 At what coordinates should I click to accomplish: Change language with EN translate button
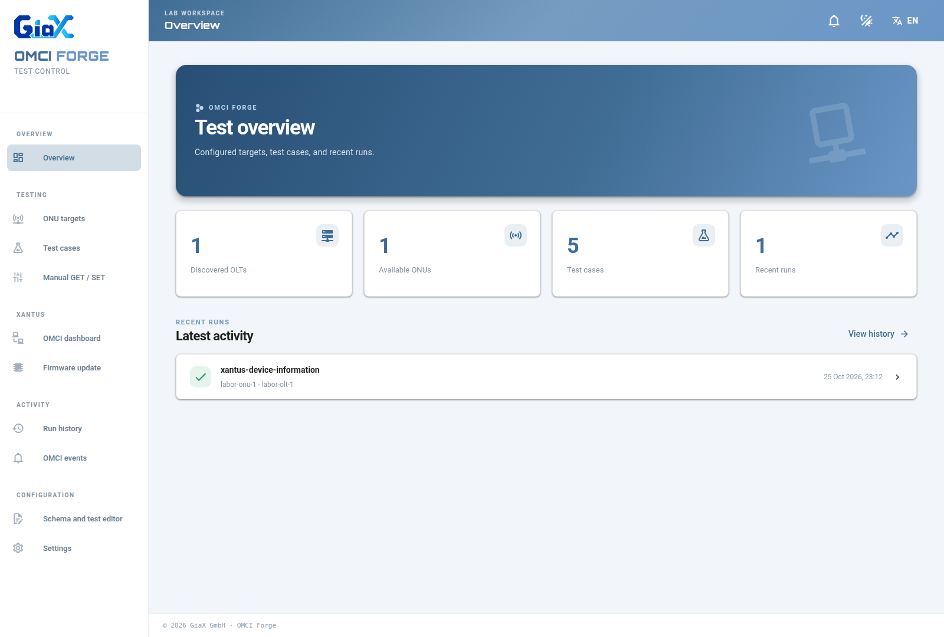(x=905, y=21)
